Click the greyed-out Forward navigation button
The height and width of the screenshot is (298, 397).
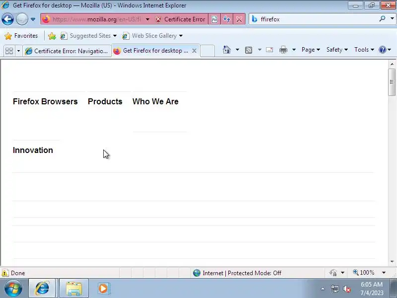tap(22, 19)
